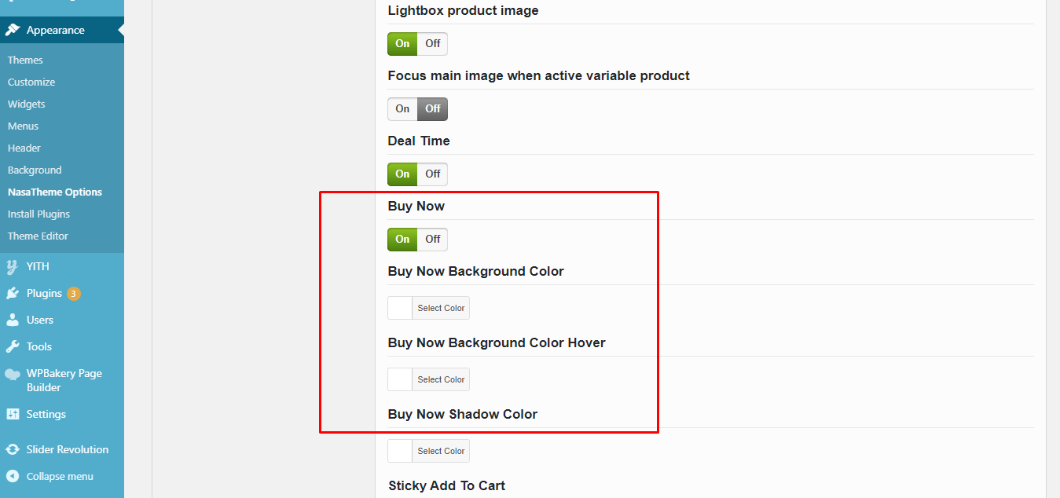Collapse the admin menu using arrow icon
This screenshot has width=1060, height=498.
13,476
